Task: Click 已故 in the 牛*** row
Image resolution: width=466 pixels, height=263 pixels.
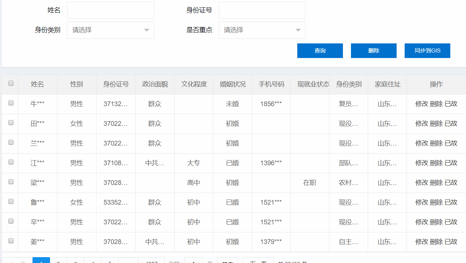Action: coord(451,104)
